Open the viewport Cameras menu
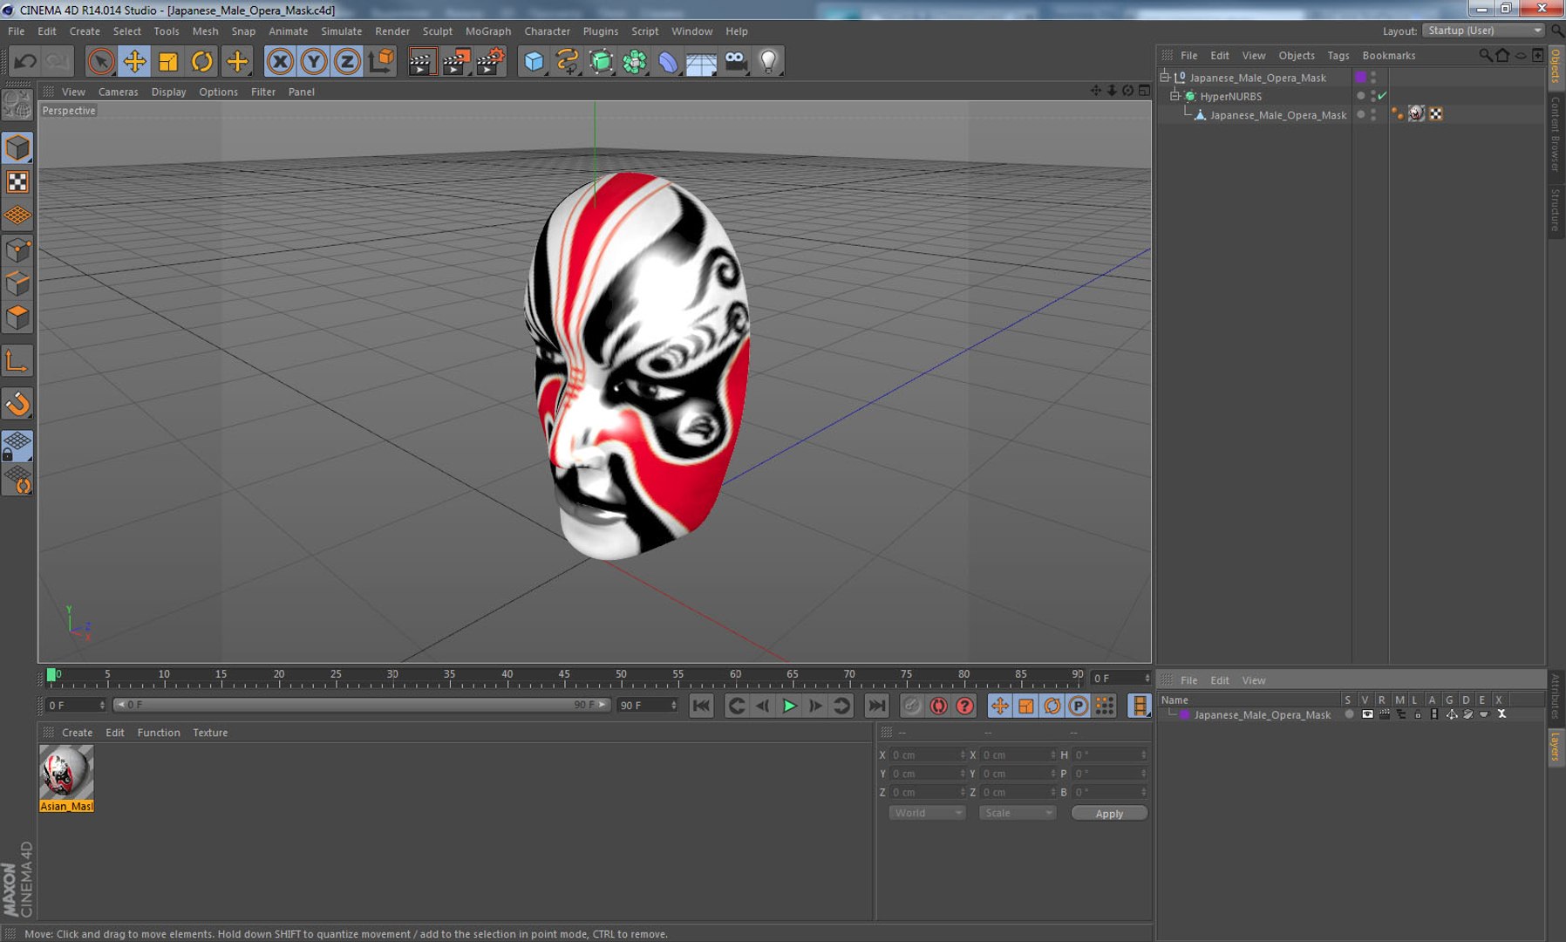 (x=118, y=92)
